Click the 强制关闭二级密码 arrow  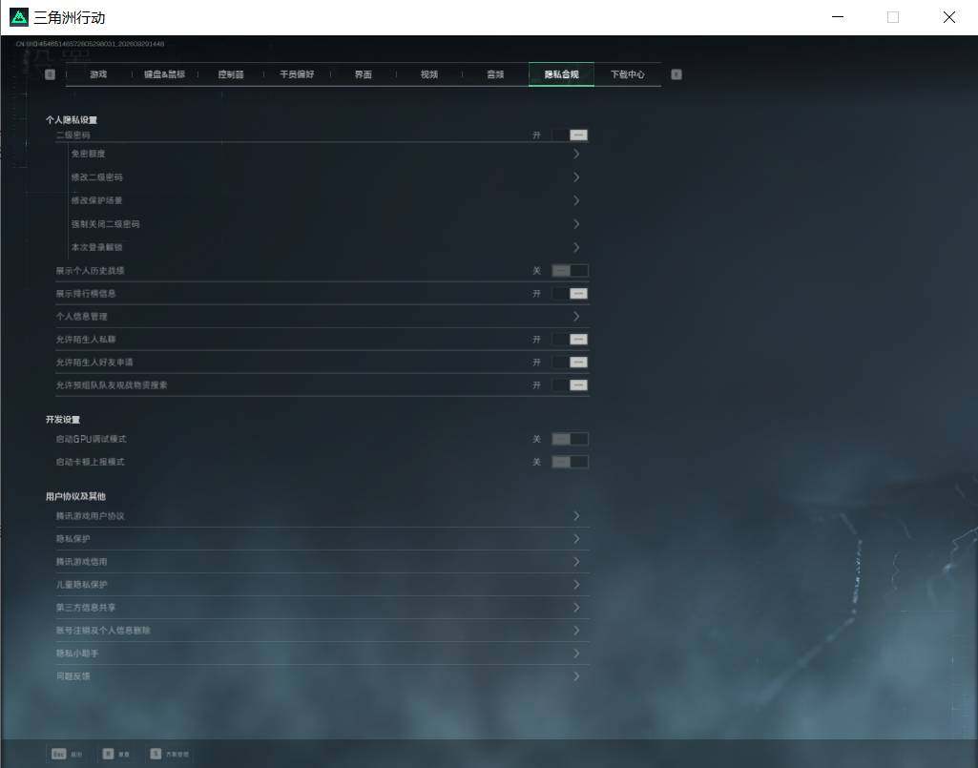click(576, 224)
